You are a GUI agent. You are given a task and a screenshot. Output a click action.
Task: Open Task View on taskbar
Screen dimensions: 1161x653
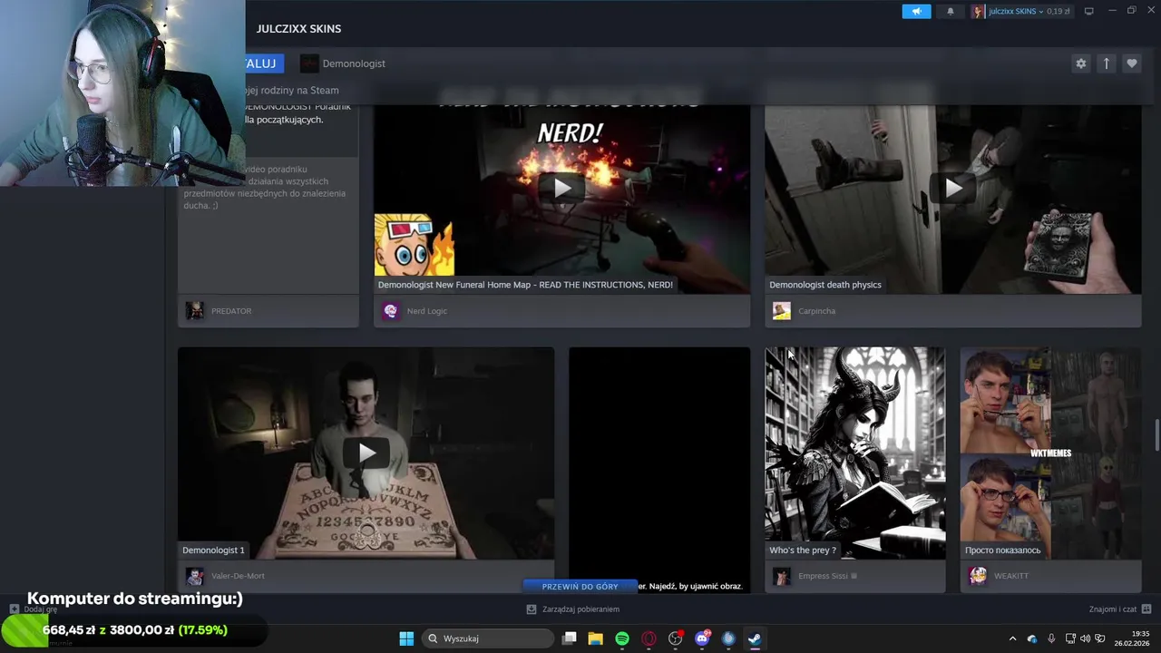(x=570, y=638)
